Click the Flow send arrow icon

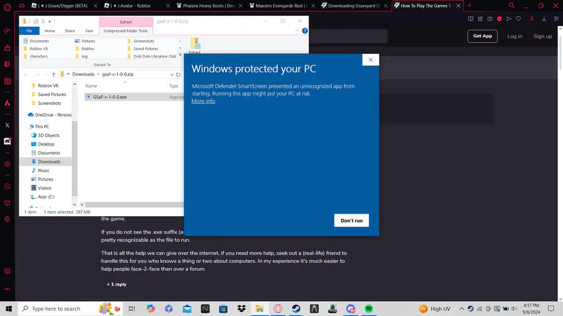(x=509, y=19)
